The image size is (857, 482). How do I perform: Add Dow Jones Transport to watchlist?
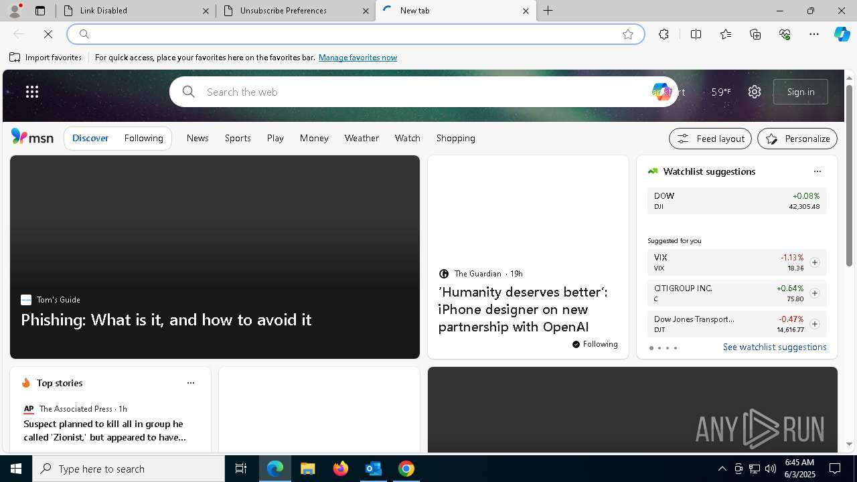click(x=814, y=324)
